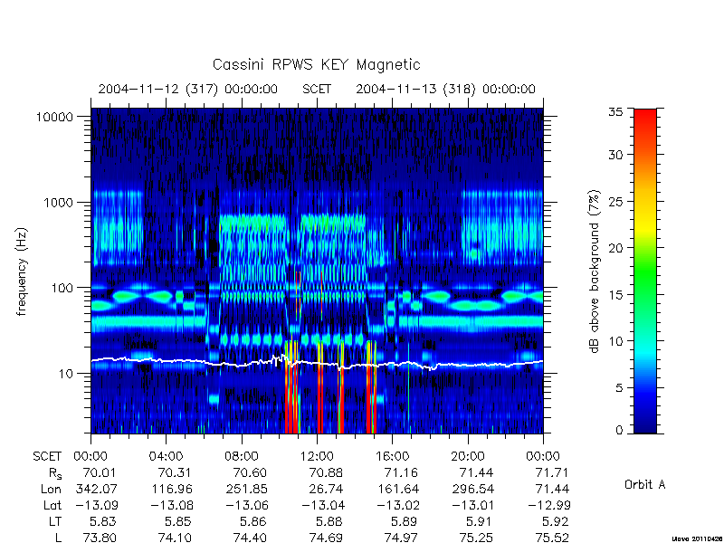Click the "L" row label

[59, 538]
